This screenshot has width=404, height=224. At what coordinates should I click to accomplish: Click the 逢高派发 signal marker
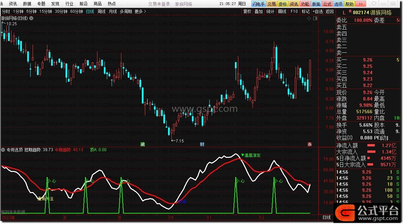coord(251,155)
